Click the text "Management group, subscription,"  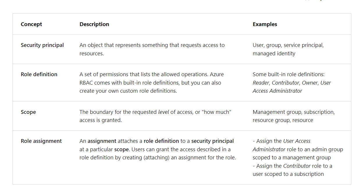pos(293,112)
